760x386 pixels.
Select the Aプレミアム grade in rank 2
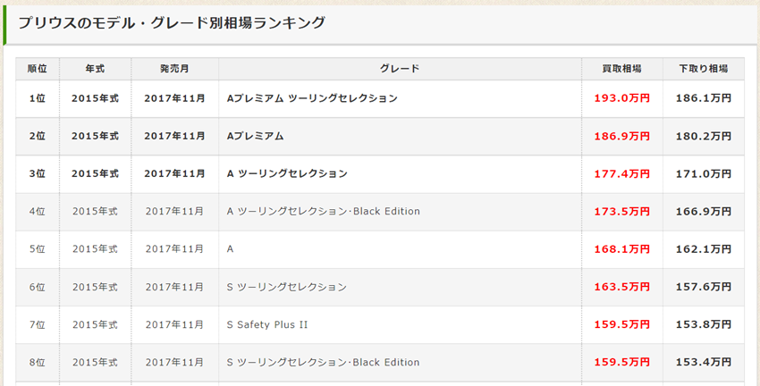[x=256, y=136]
